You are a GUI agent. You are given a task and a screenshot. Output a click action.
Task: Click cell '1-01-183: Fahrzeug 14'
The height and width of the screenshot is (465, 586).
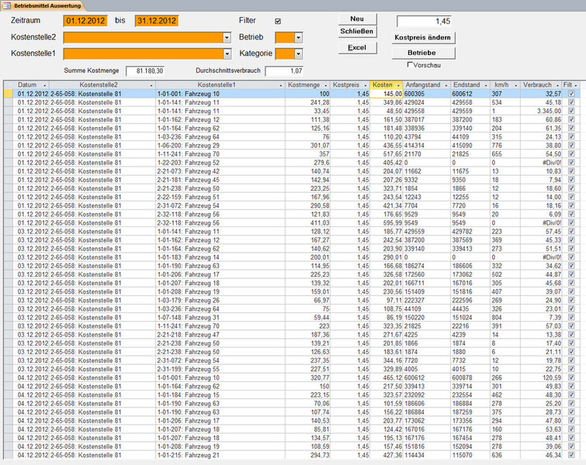[x=220, y=257]
